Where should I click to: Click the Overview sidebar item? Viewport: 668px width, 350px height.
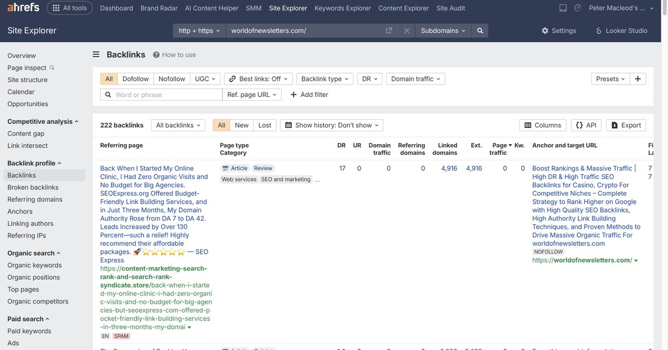22,56
